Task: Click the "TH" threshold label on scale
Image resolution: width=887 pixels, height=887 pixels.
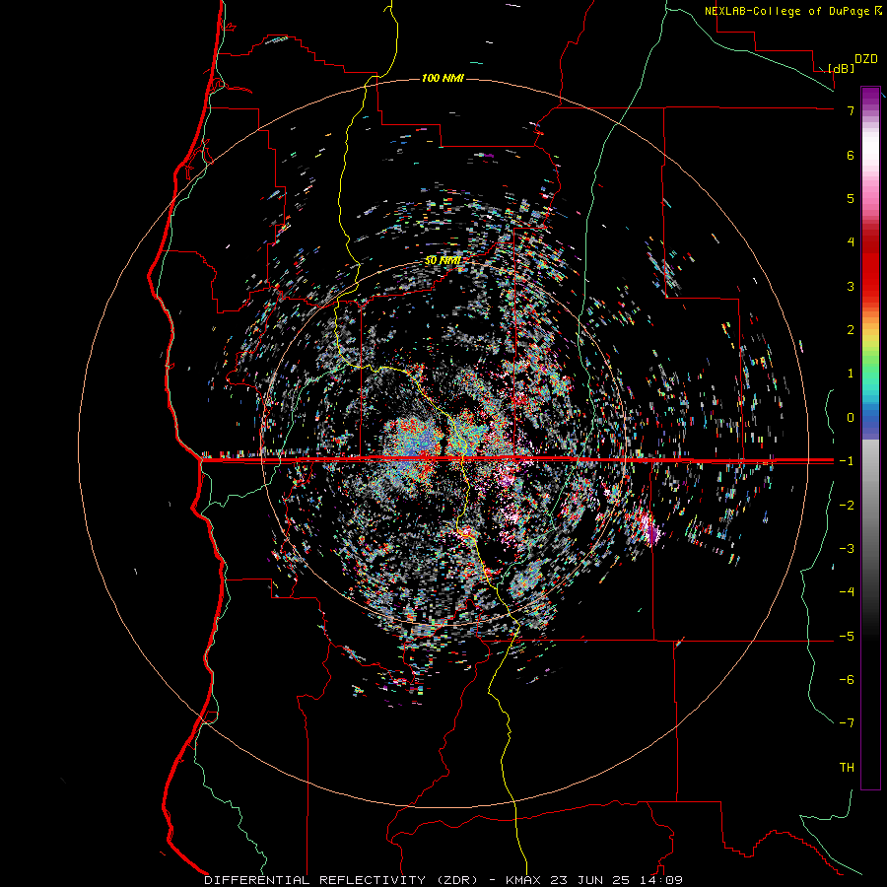Action: pyautogui.click(x=847, y=768)
